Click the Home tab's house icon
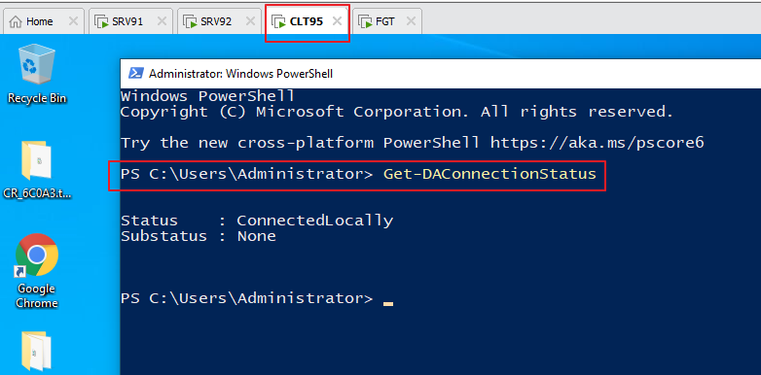The image size is (761, 375). 16,21
